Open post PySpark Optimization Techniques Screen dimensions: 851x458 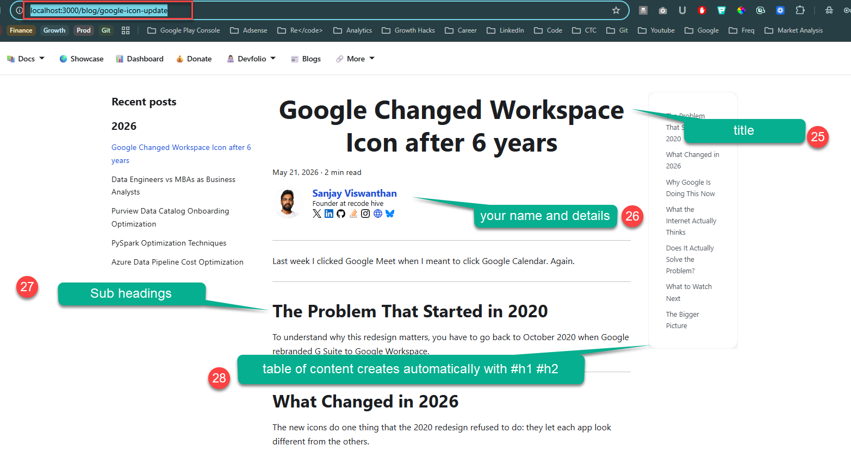(x=169, y=243)
